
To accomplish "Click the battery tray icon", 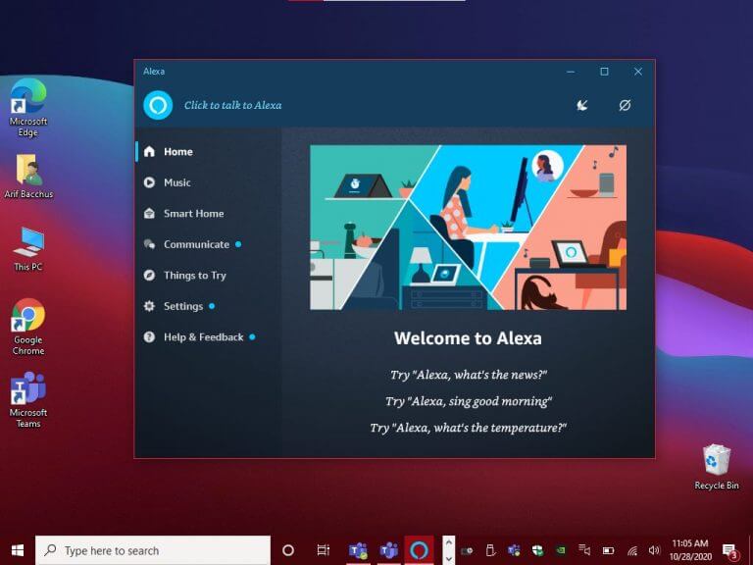I will [x=608, y=550].
